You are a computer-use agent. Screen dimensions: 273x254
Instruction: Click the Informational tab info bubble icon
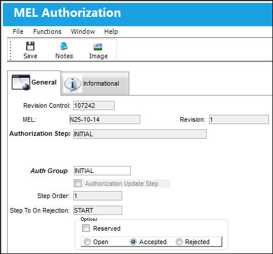(73, 84)
